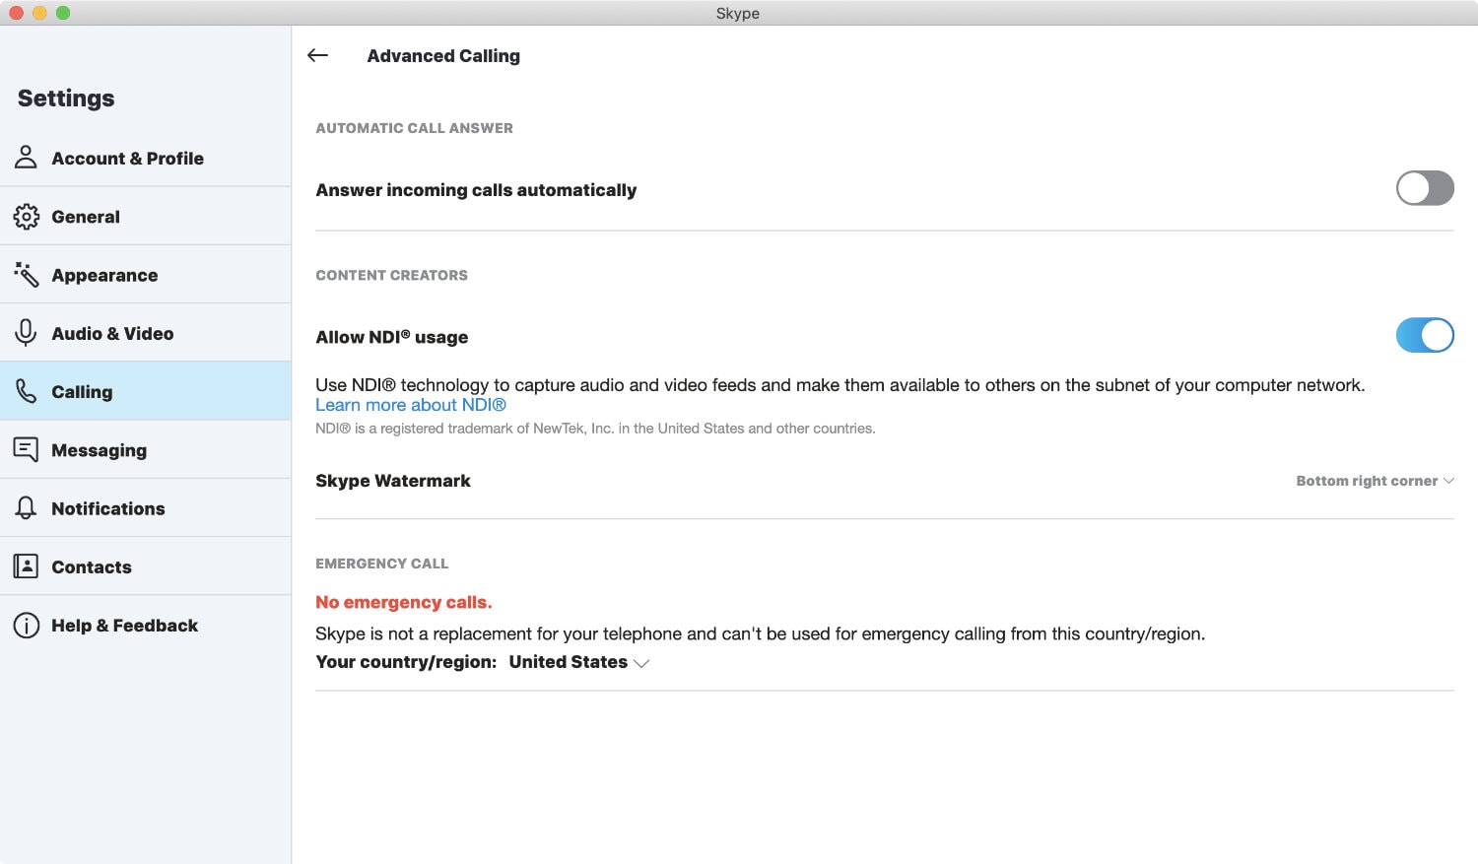
Task: Open Audio & Video settings
Action: click(x=146, y=333)
